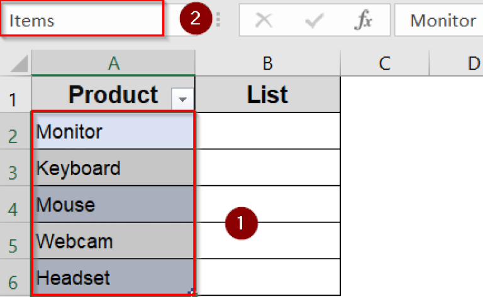Select row 4 header

pyautogui.click(x=15, y=205)
